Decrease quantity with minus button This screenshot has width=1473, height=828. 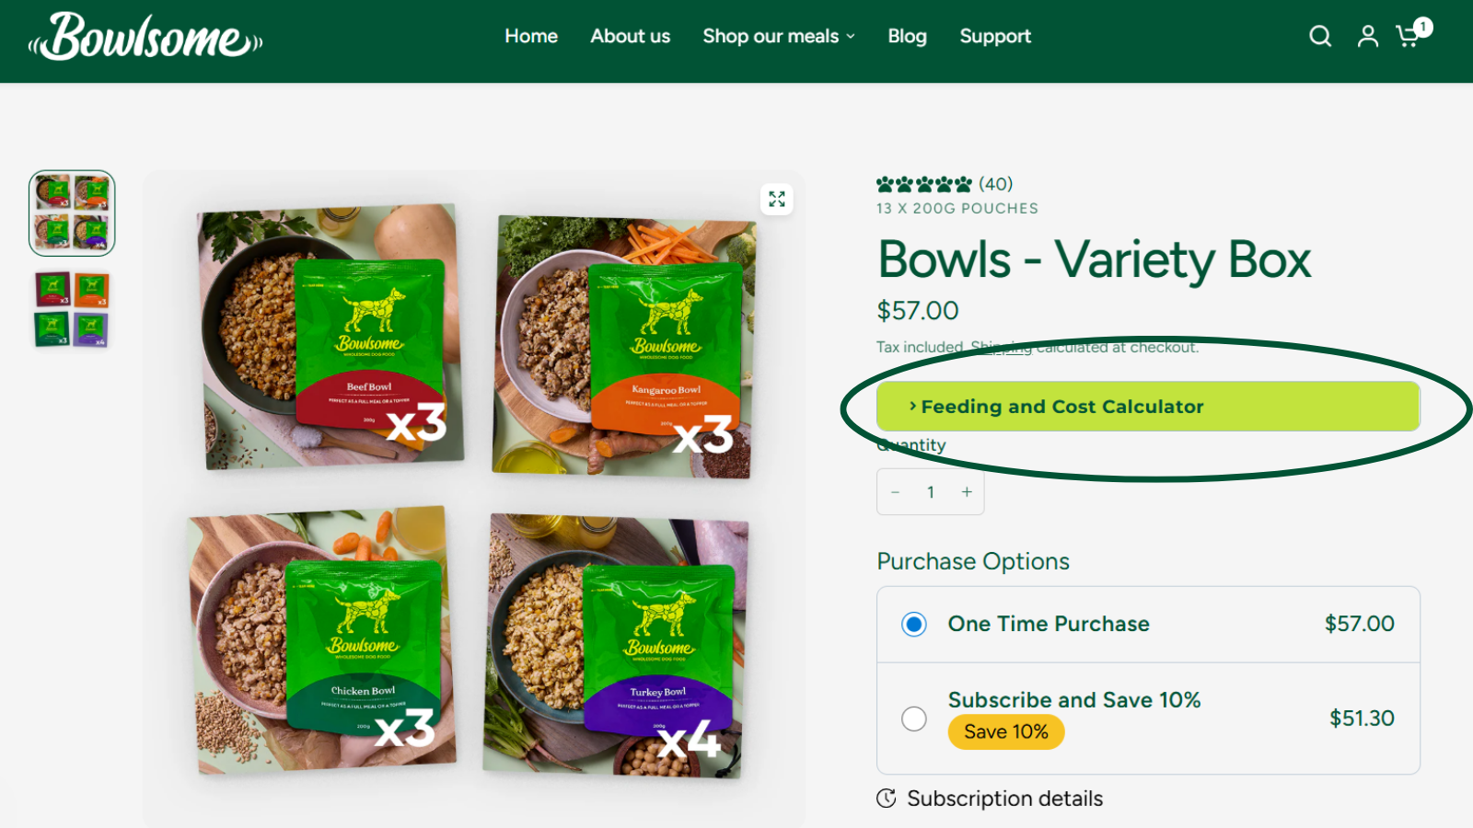pos(895,492)
